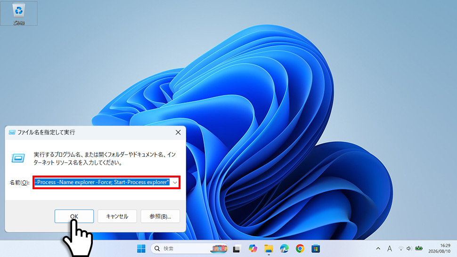Toggle the IME input mode A indicator
This screenshot has height=257, width=457.
point(389,249)
